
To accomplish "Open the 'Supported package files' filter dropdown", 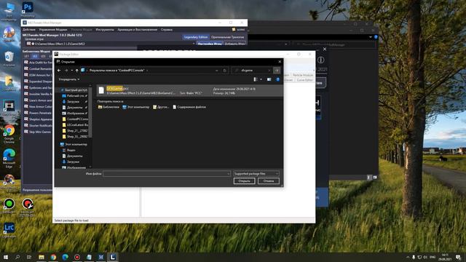I will click(x=256, y=173).
